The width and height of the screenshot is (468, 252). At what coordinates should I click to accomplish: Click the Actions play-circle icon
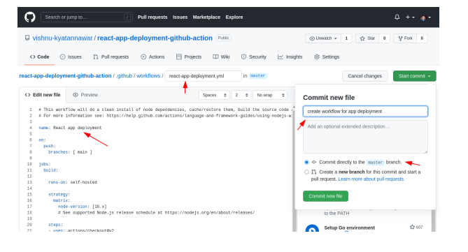click(143, 57)
